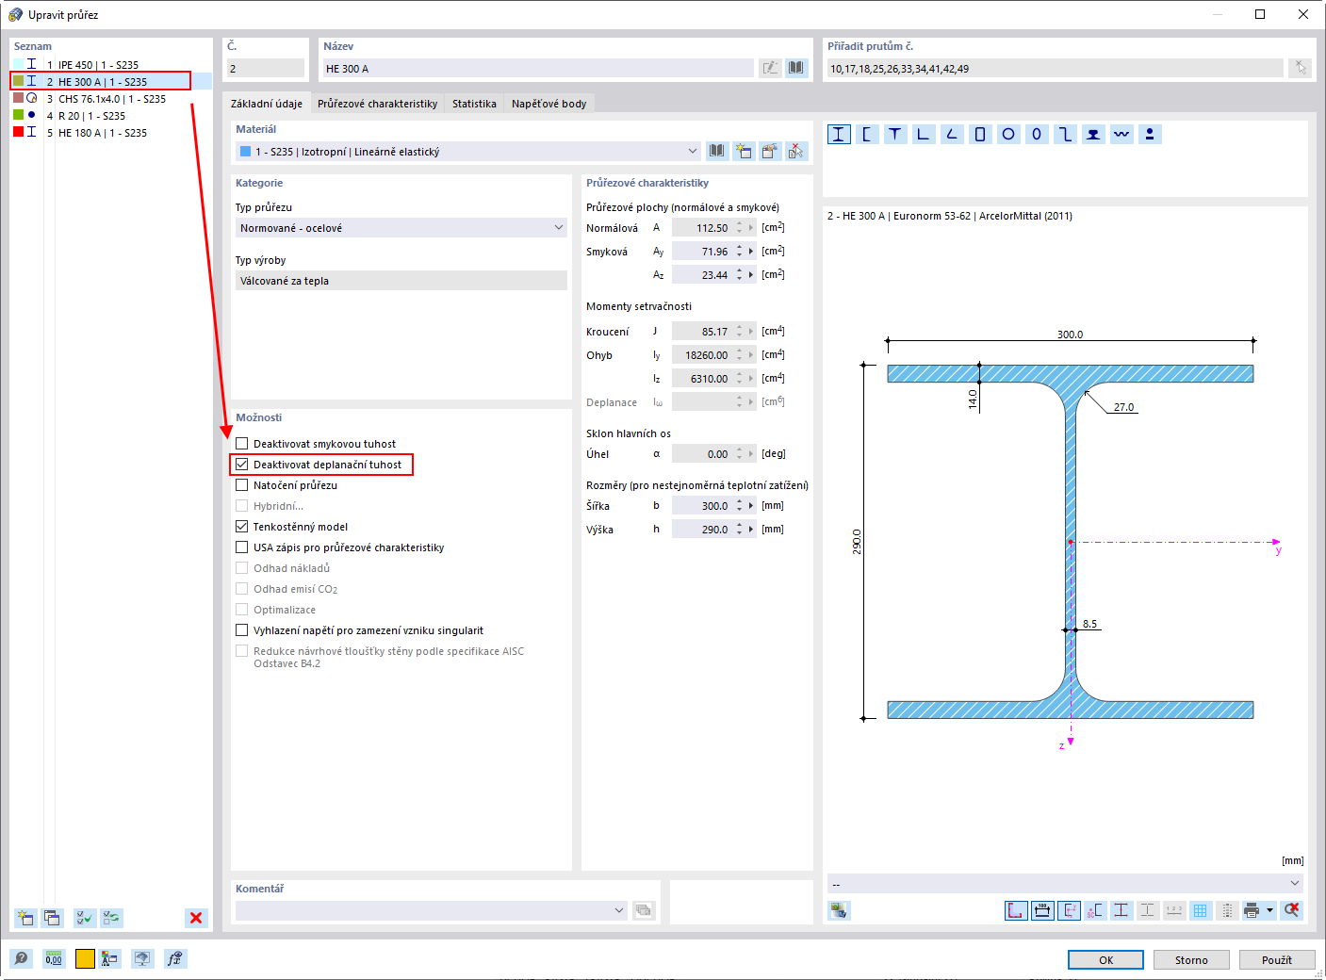This screenshot has height=980, width=1326.
Task: Click the red color swatch of HE 180 A
Action: pyautogui.click(x=18, y=132)
